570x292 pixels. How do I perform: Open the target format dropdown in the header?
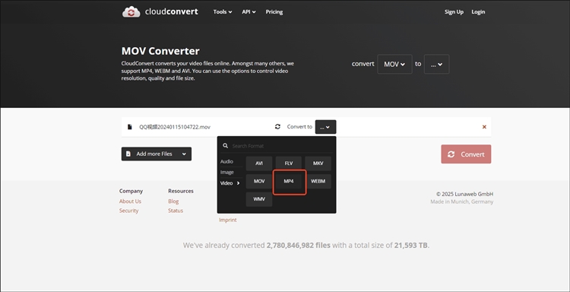[436, 64]
